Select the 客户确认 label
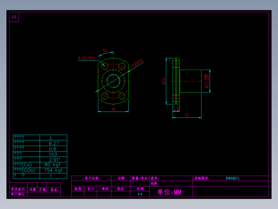278x209 pixels. point(18,194)
